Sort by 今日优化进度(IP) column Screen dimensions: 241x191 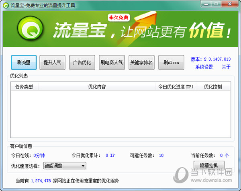click(x=176, y=87)
